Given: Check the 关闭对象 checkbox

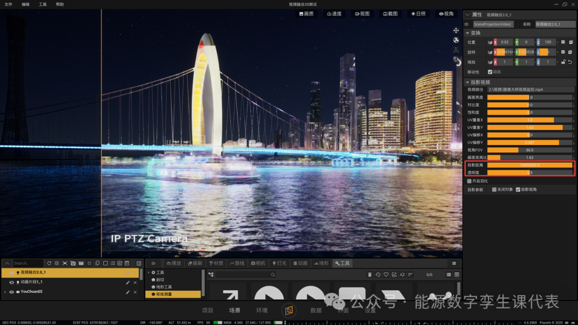Looking at the screenshot, I should click(495, 190).
